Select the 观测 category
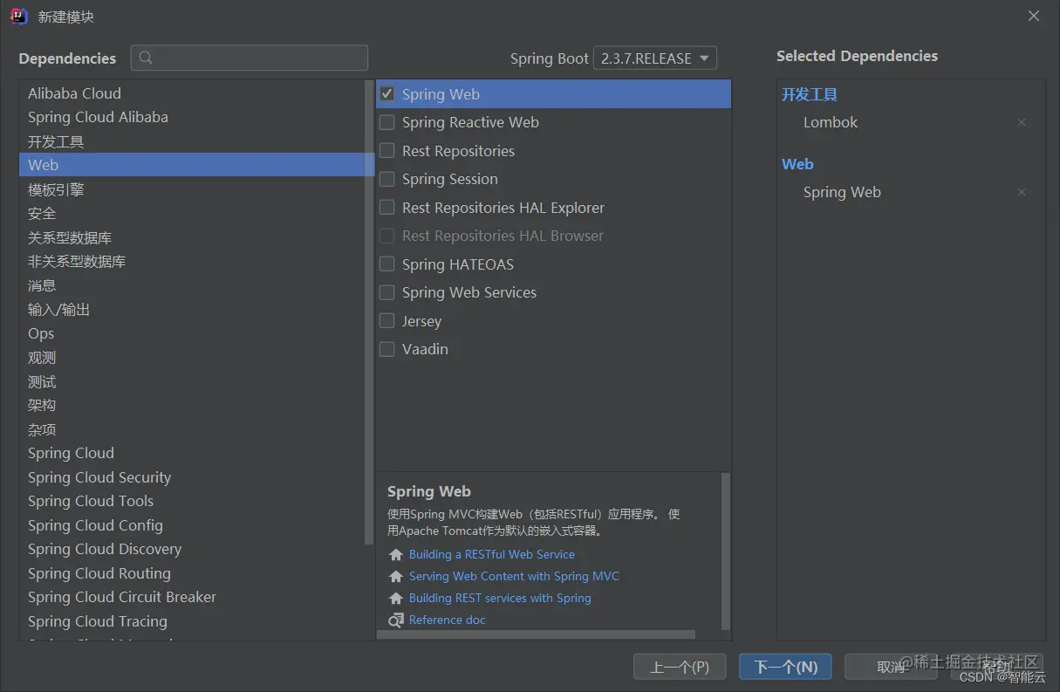This screenshot has width=1060, height=692. [192, 357]
